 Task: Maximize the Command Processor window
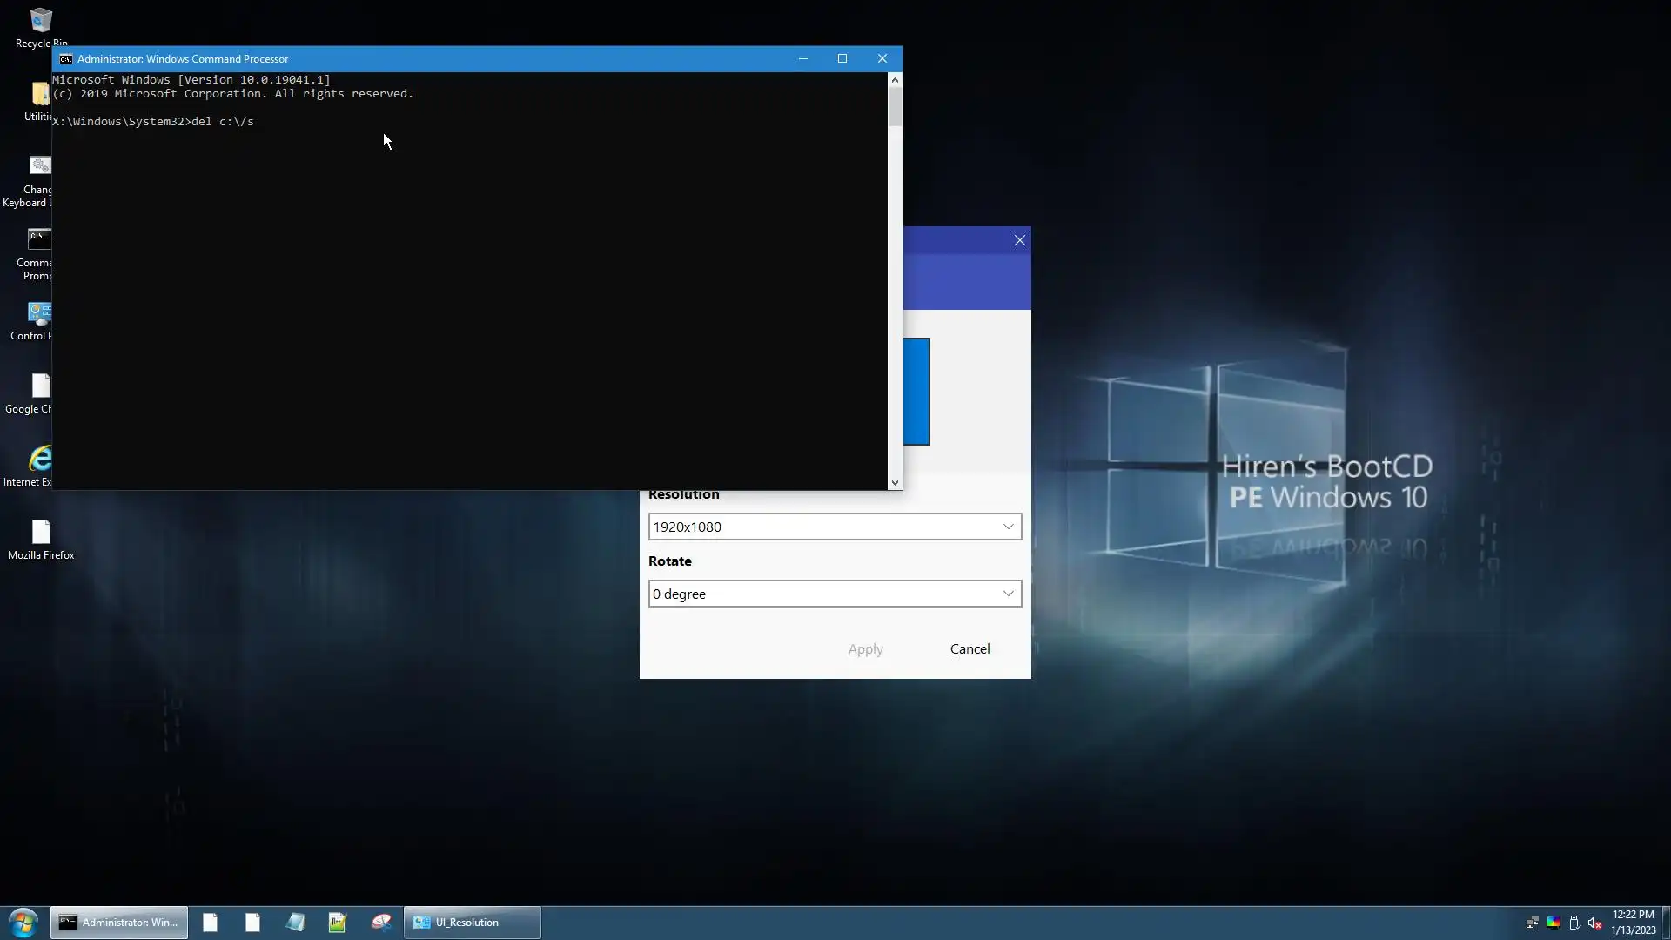pos(842,59)
